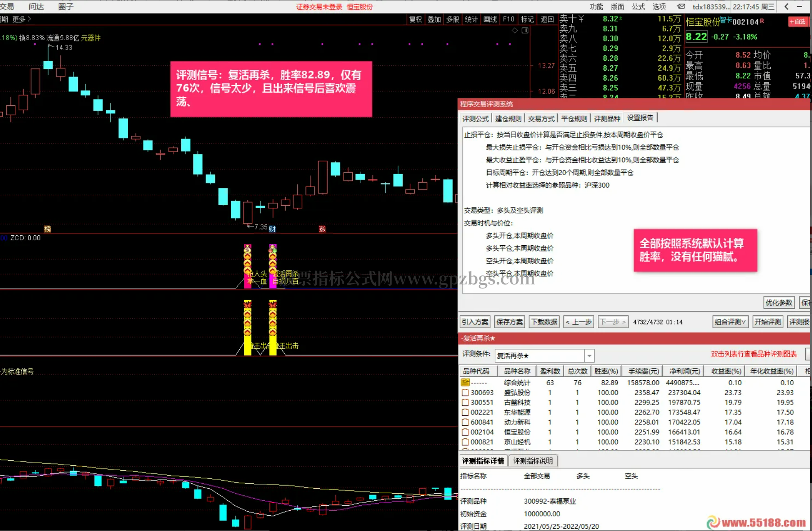The image size is (812, 531).
Task: Tick the checkbox for 002104 恒宝股份
Action: 465,432
